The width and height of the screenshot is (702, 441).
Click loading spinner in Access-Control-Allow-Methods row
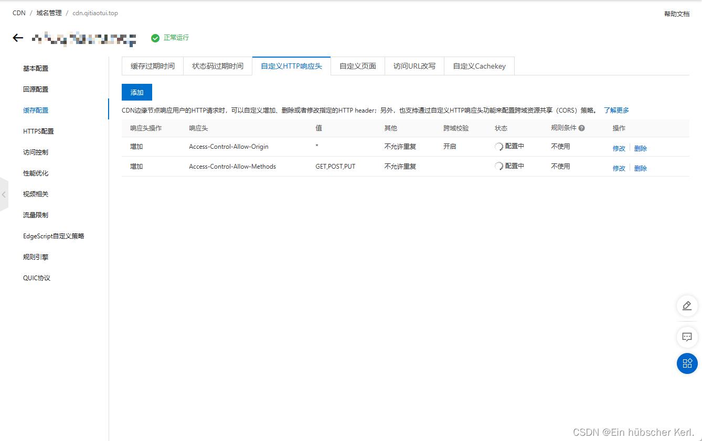[499, 166]
